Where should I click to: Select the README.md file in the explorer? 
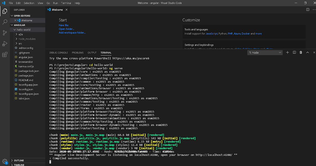pos(25,80)
